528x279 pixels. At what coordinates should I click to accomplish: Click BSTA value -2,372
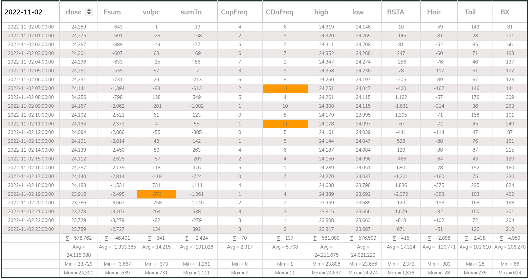tap(401, 194)
